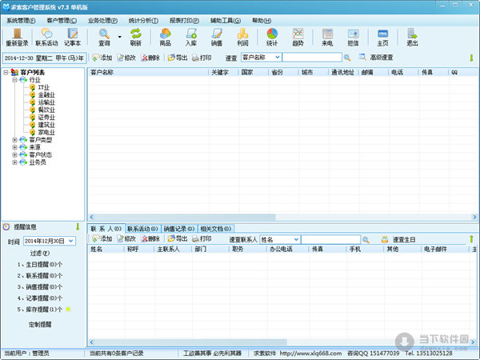Click the green down arrow to collapse the customer list pane
The width and height of the screenshot is (480, 360).
[471, 58]
